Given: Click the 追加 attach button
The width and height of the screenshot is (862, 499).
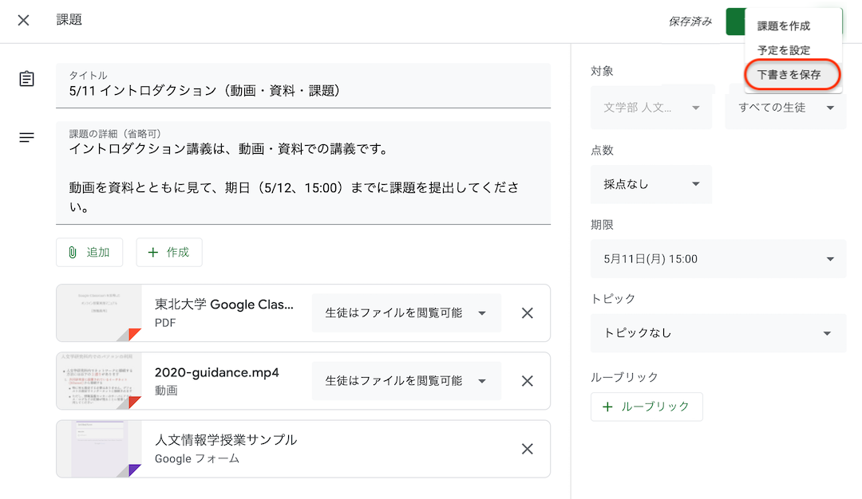Looking at the screenshot, I should tap(89, 253).
